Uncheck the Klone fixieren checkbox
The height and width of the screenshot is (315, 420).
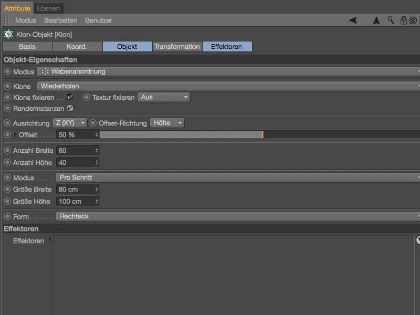(x=70, y=97)
